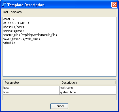This screenshot has height=112, width=119.
Task: Click the result_file '/tmp/dap.xml' line
Action: 30,35
